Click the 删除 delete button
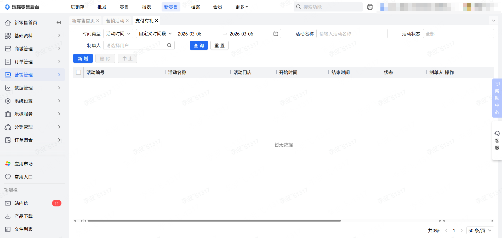Viewport: 502px width, 238px height. [x=105, y=58]
